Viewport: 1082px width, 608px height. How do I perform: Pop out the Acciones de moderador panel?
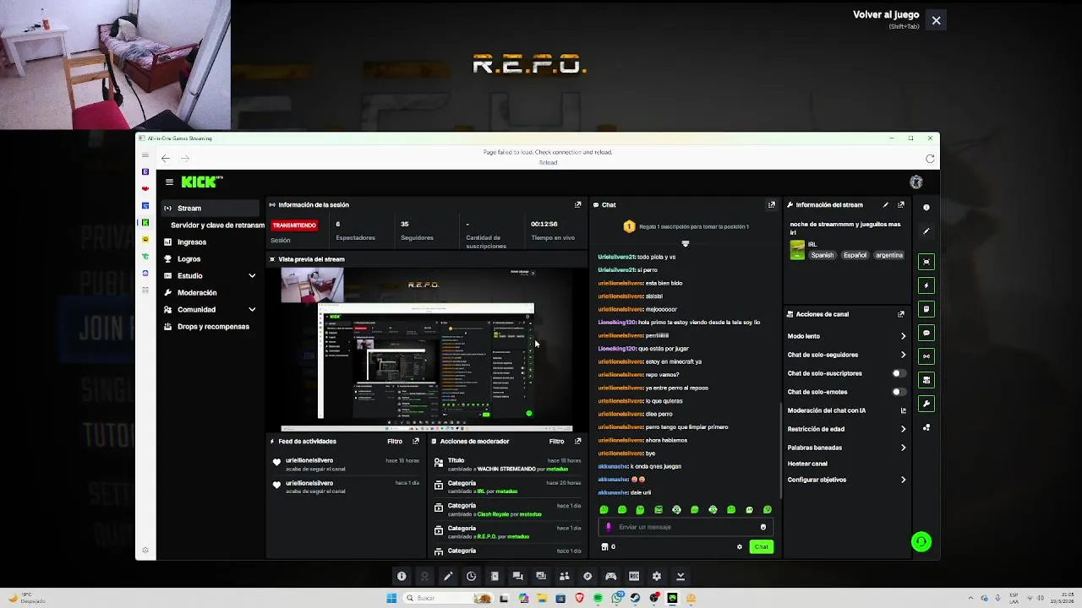578,441
